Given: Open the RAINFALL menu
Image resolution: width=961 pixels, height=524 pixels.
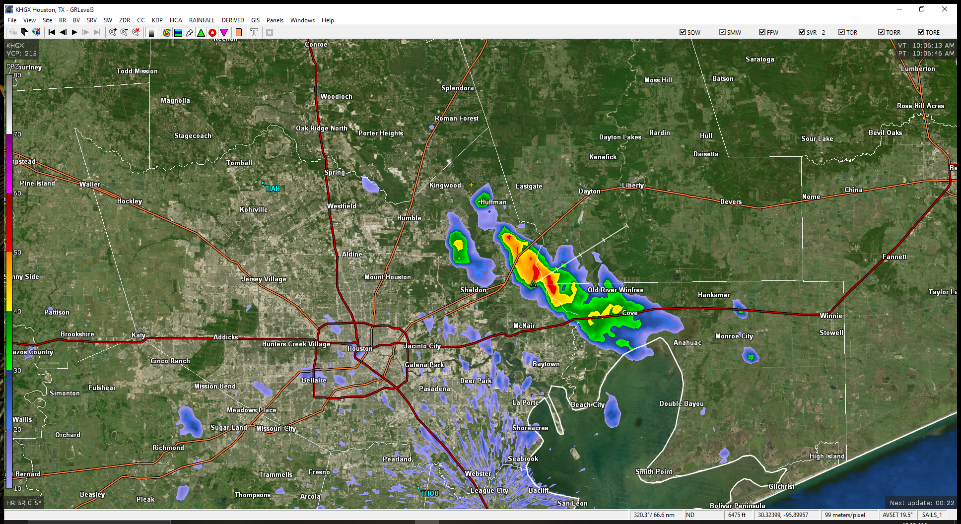Looking at the screenshot, I should click(202, 20).
